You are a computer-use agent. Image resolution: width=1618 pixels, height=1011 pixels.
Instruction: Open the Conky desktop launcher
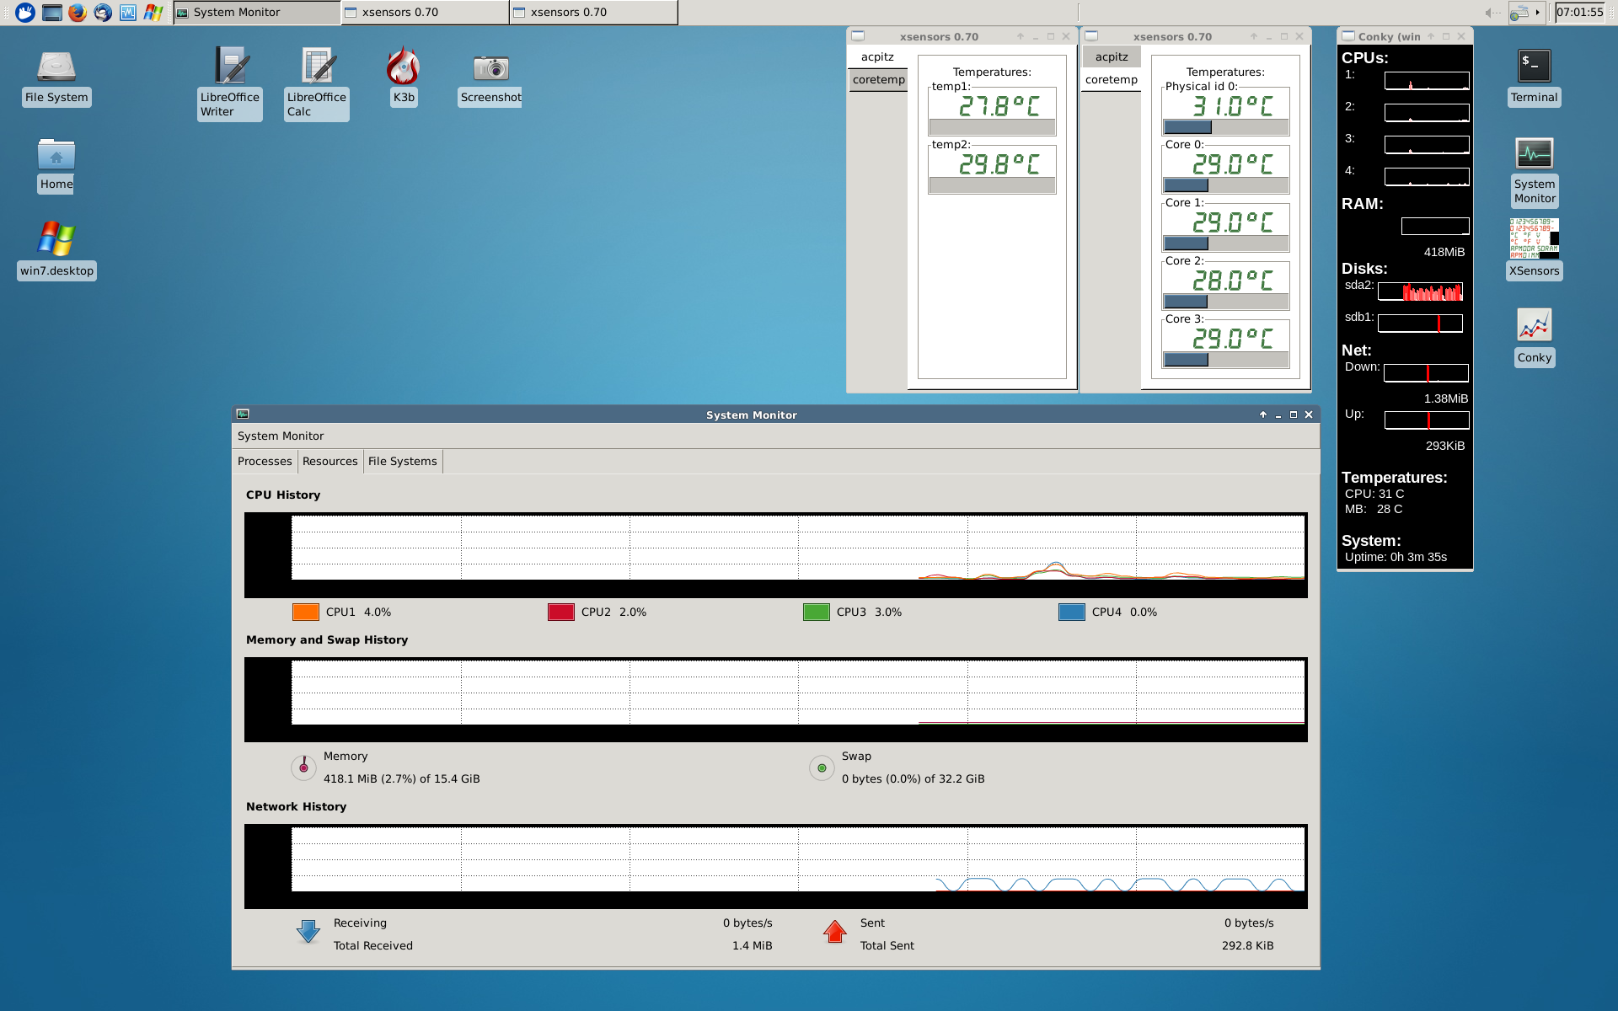[1534, 325]
